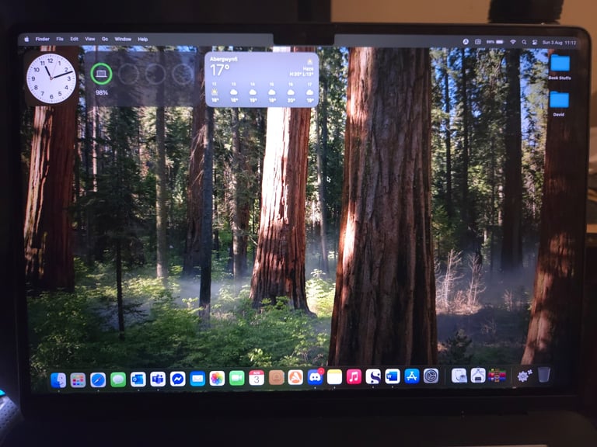597x447 pixels.
Task: Open the Contacts app in Dock
Action: [277, 378]
